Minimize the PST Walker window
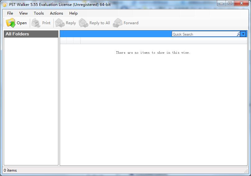This screenshot has width=251, height=176. pos(221,3)
